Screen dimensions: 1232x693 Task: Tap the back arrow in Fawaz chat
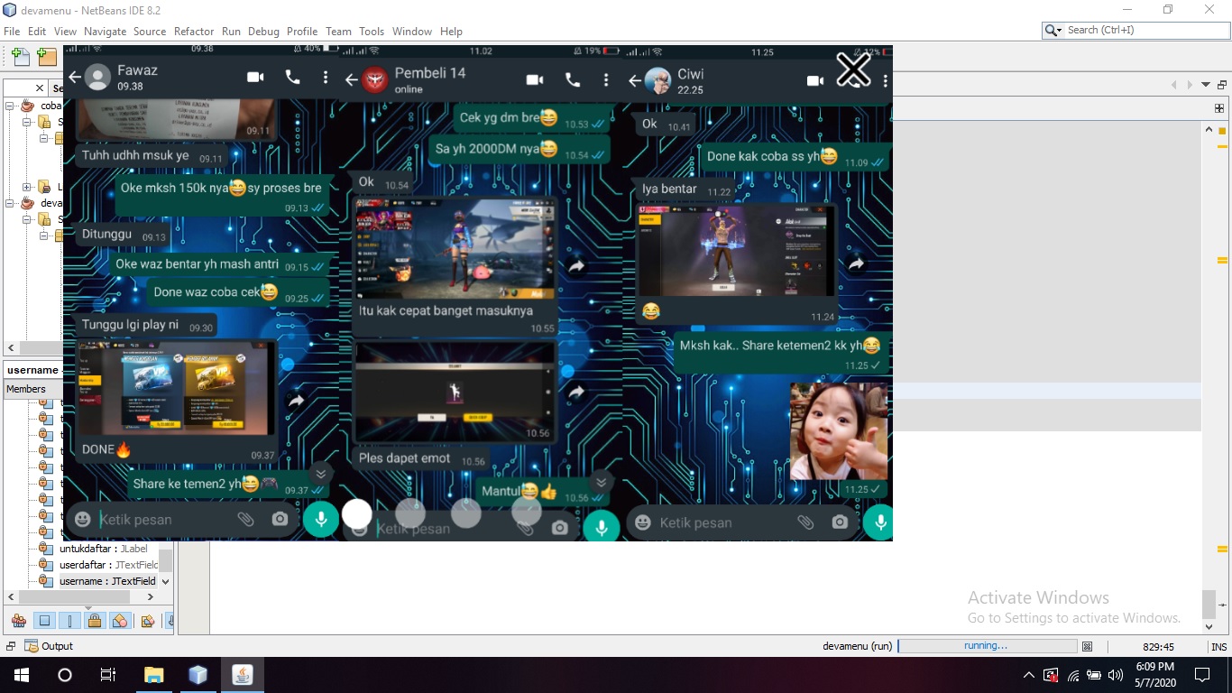75,78
